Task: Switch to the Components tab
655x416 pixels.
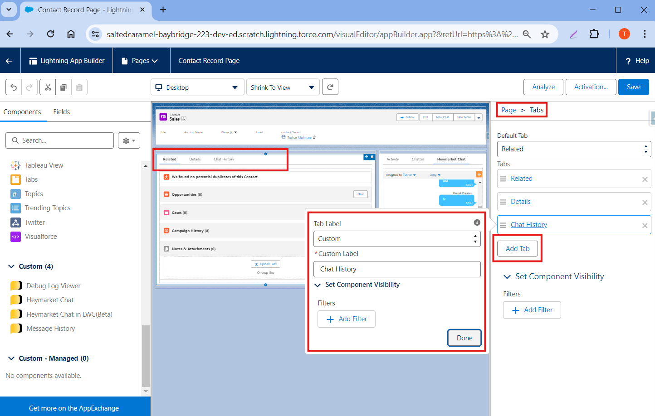Action: point(22,112)
